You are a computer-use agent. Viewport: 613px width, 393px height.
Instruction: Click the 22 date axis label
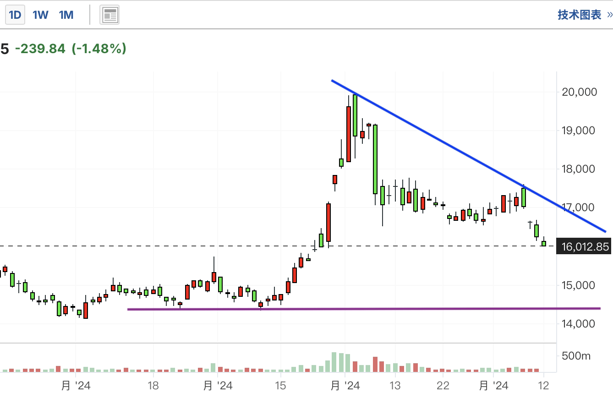pos(443,386)
